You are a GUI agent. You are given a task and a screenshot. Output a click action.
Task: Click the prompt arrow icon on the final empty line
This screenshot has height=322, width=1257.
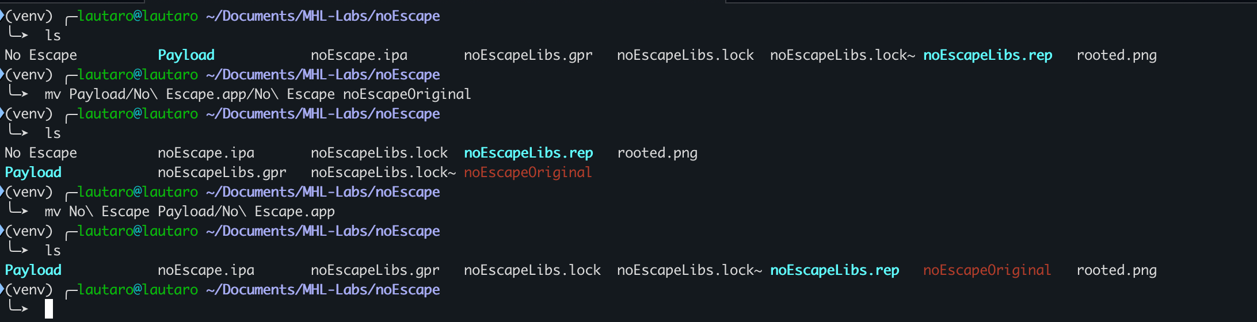[x=18, y=308]
